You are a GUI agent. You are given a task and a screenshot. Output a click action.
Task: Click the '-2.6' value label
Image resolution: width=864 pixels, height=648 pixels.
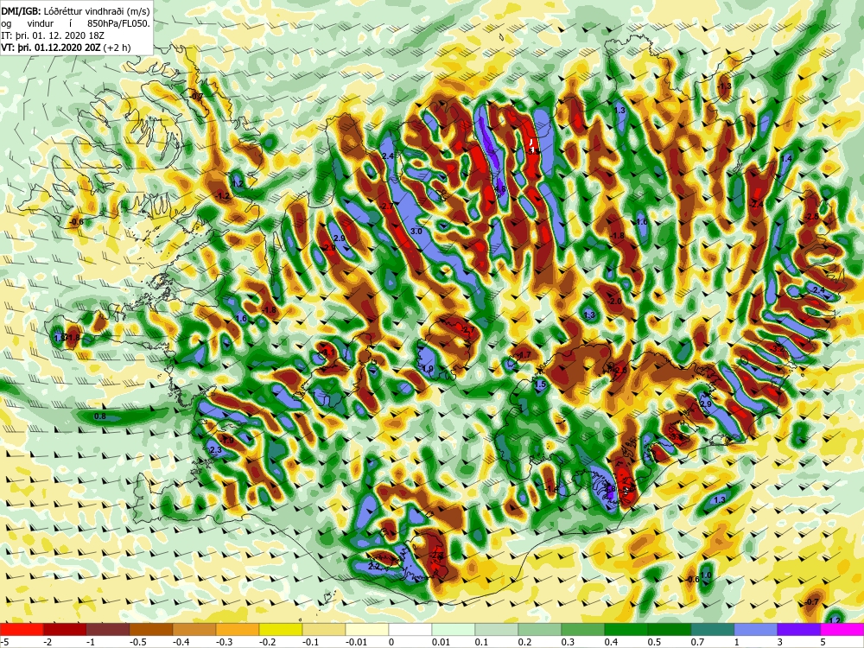tap(619, 371)
